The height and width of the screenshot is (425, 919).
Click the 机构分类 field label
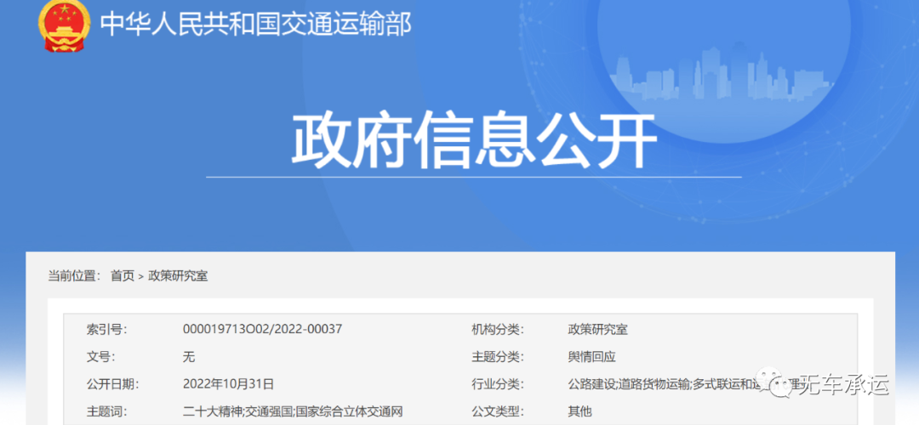click(497, 330)
